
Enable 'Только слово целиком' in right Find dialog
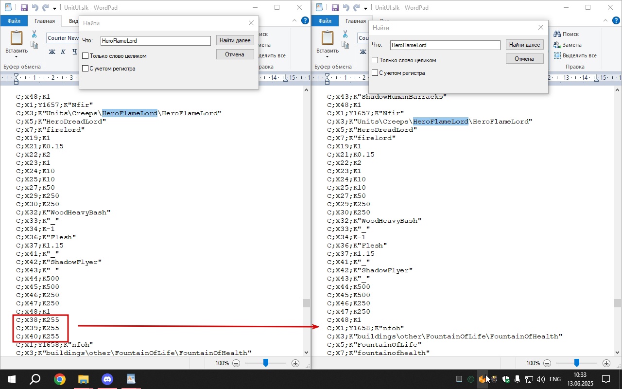(375, 60)
